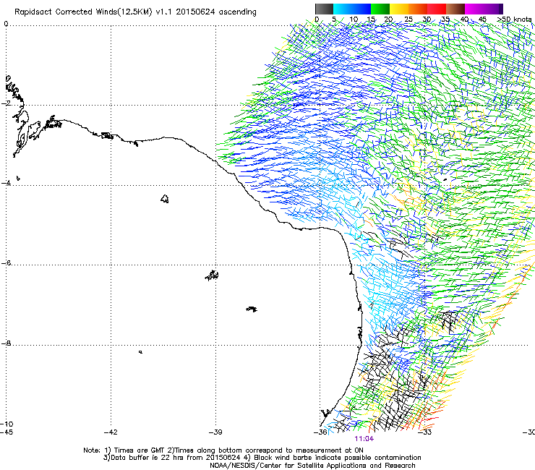Click the '10' label under the color bar
535x470 pixels.
(x=354, y=20)
